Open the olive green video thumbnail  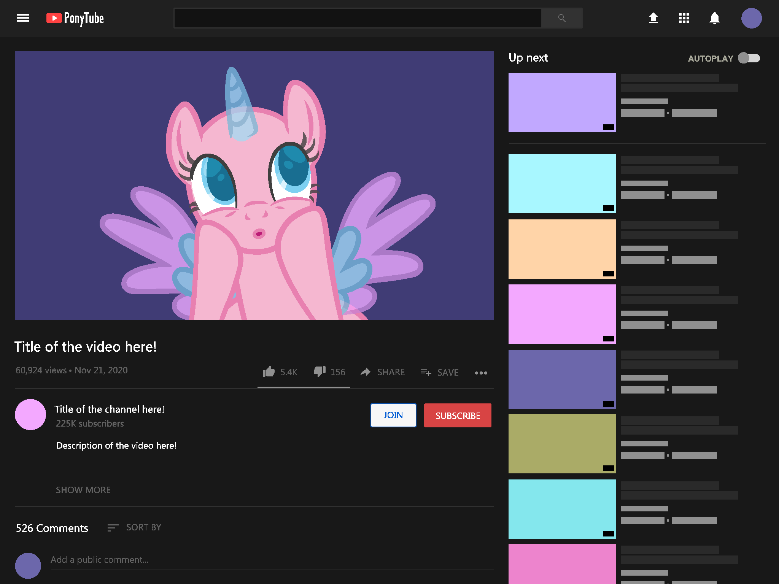point(562,444)
